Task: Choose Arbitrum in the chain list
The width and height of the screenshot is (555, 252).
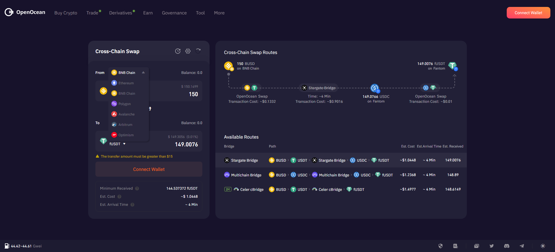Action: point(125,125)
